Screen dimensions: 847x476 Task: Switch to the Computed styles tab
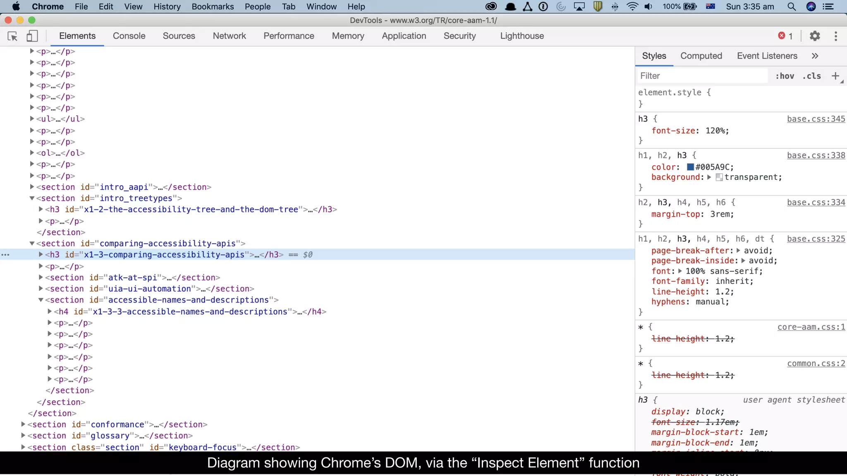(x=701, y=56)
